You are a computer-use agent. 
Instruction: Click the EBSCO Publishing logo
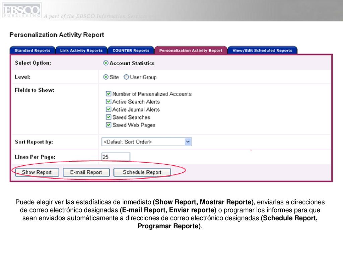22,10
